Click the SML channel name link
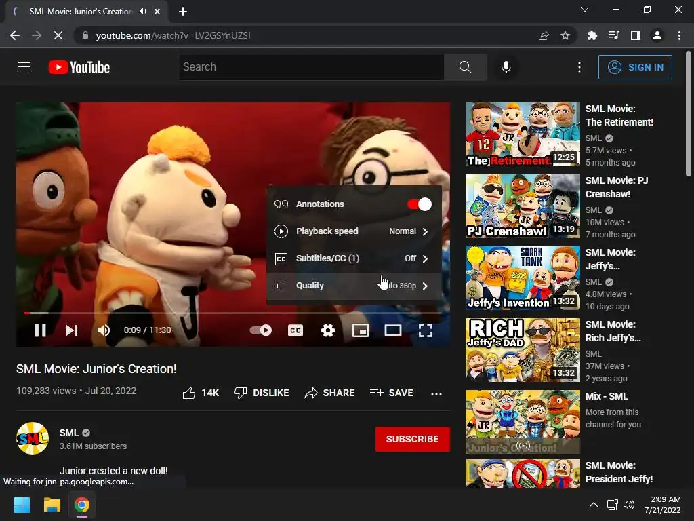The image size is (694, 521). click(69, 433)
